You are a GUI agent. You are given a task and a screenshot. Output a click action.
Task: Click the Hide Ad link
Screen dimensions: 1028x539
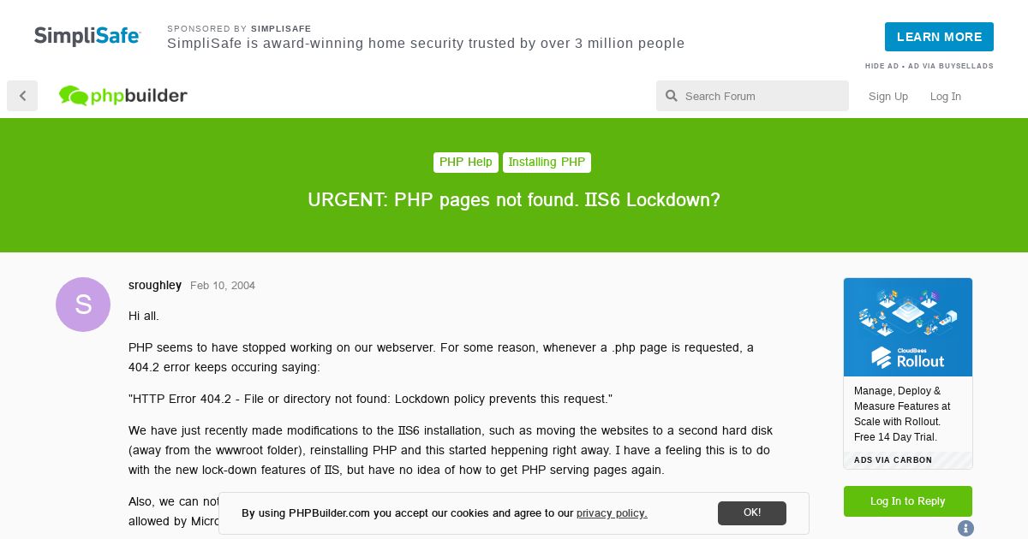coord(882,66)
